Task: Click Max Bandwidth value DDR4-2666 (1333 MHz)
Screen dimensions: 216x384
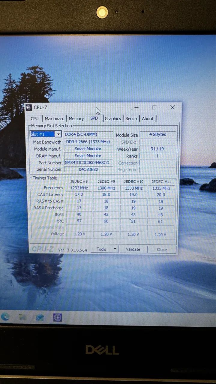Action: [x=88, y=142]
